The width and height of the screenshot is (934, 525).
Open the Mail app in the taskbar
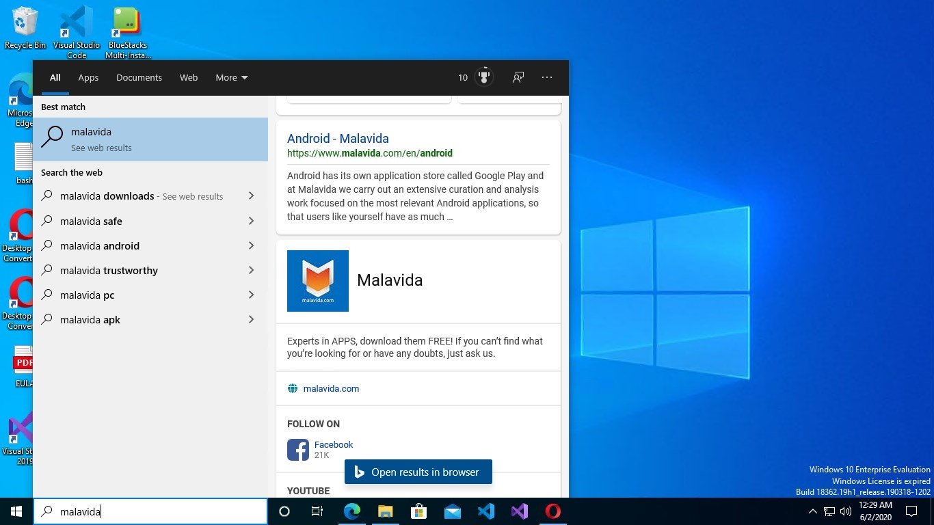pos(452,511)
